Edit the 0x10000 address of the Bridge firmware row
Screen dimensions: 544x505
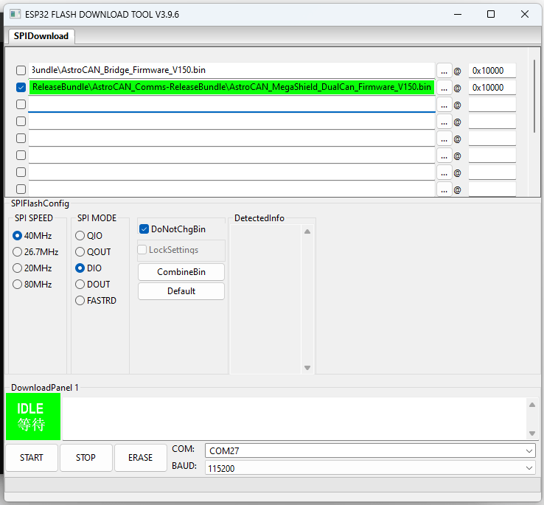click(492, 71)
